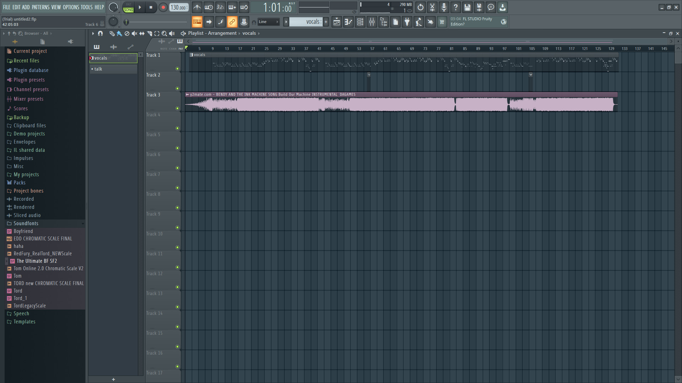
Task: Open the undo history icon
Action: pyautogui.click(x=420, y=7)
